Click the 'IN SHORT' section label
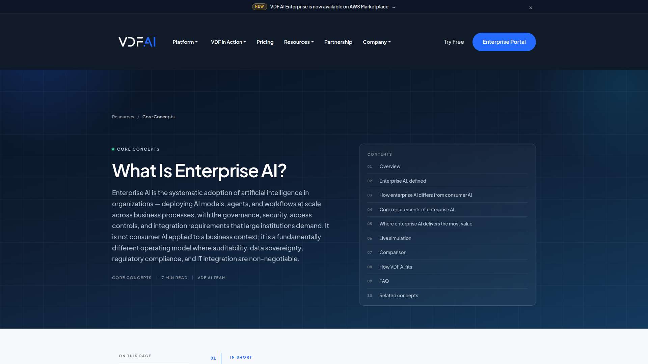This screenshot has height=364, width=648. point(241,357)
